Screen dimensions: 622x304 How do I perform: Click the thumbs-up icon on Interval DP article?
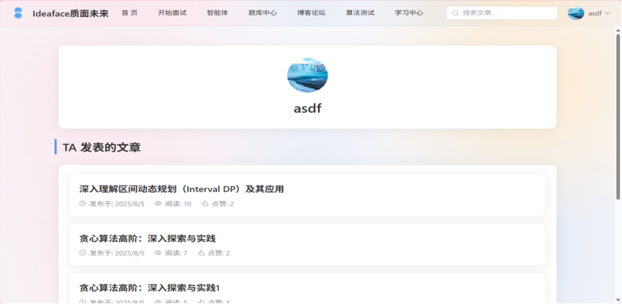coord(205,204)
